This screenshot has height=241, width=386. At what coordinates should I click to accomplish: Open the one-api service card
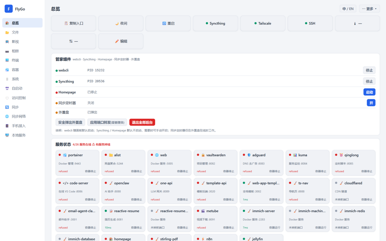(x=169, y=191)
